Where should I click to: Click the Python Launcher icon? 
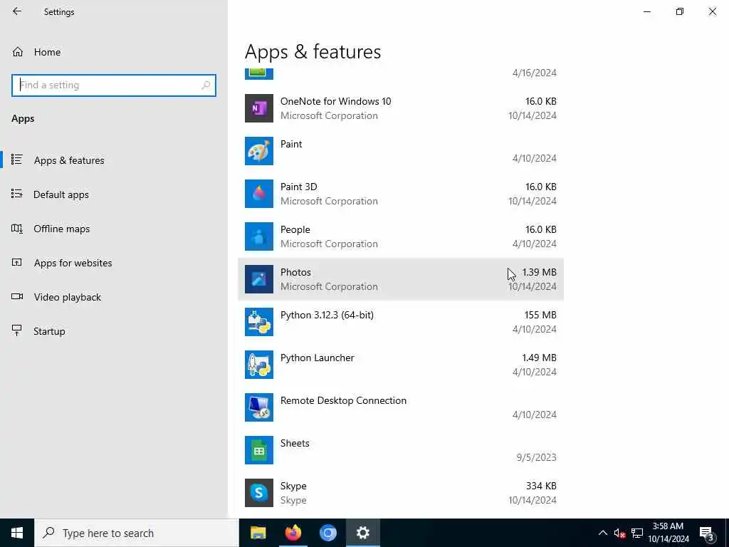coord(259,365)
